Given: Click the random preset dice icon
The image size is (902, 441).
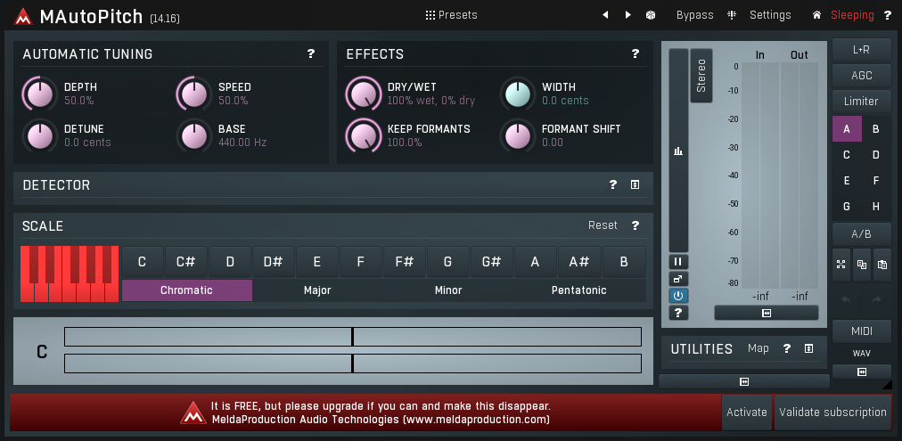Looking at the screenshot, I should point(652,15).
